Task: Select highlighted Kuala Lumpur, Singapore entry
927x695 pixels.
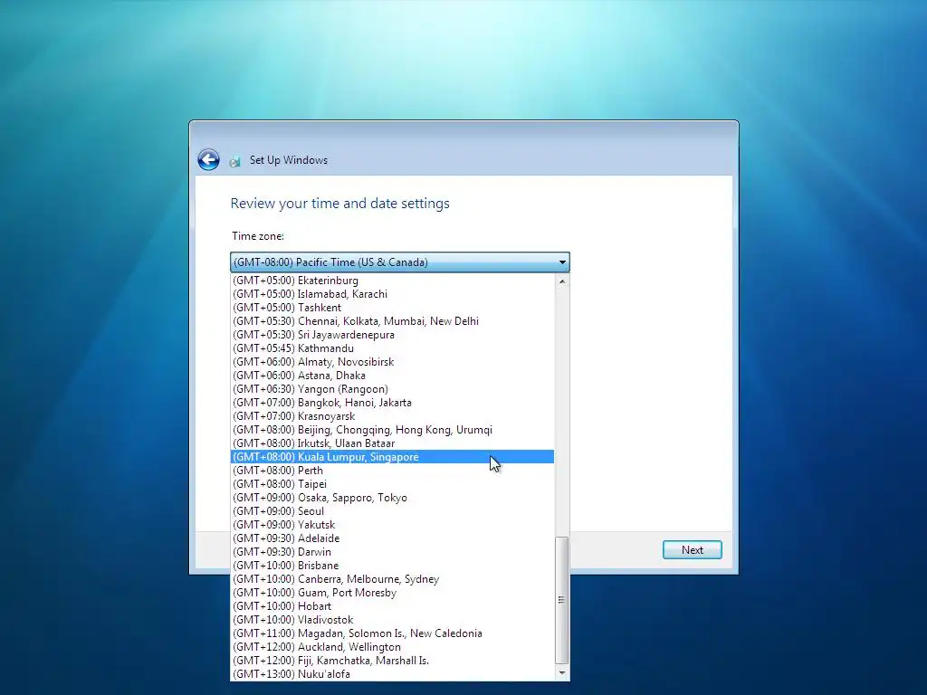Action: [392, 457]
